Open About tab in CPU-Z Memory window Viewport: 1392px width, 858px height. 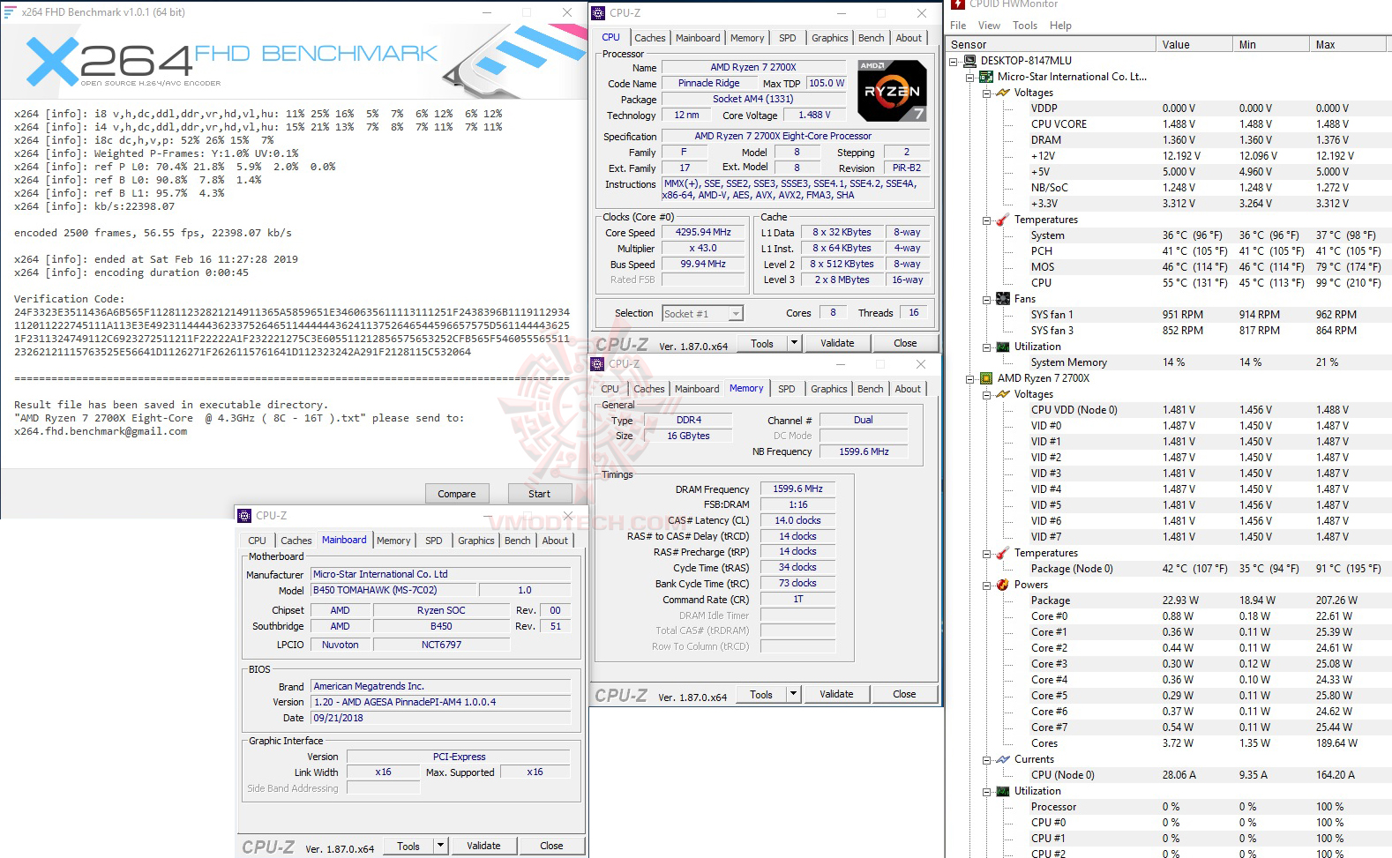click(x=908, y=389)
